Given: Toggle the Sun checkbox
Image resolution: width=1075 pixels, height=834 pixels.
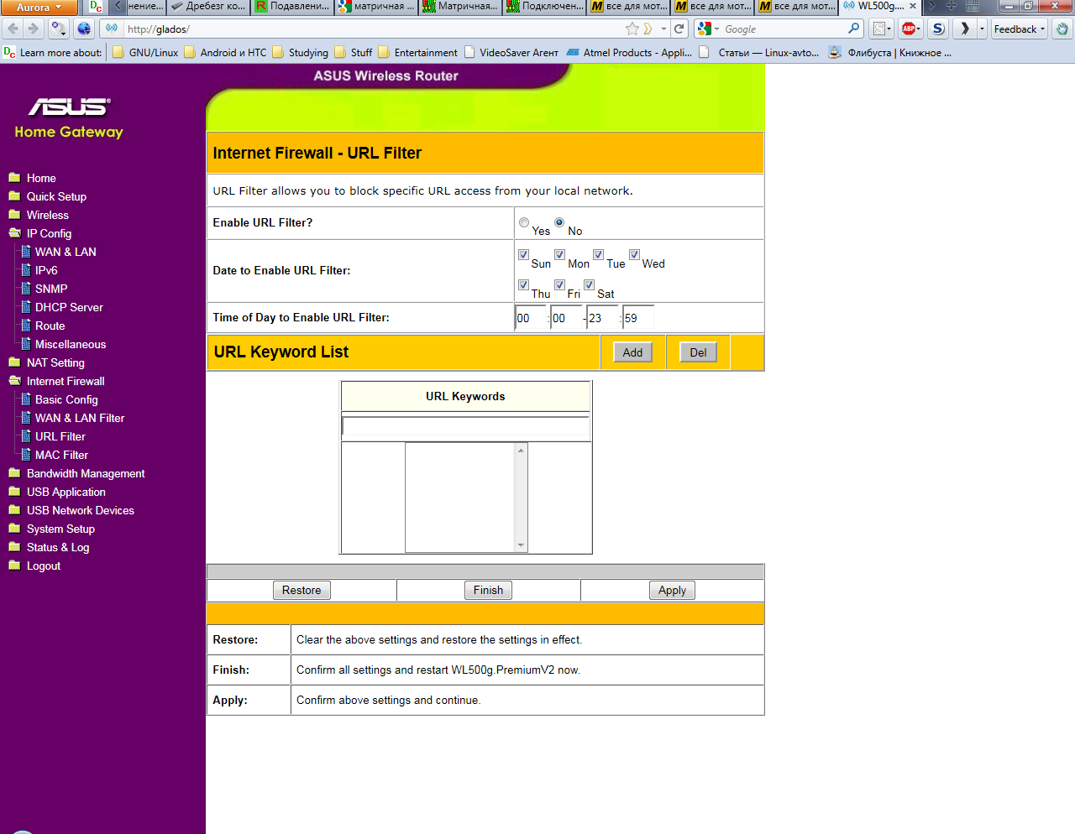Looking at the screenshot, I should click(523, 254).
